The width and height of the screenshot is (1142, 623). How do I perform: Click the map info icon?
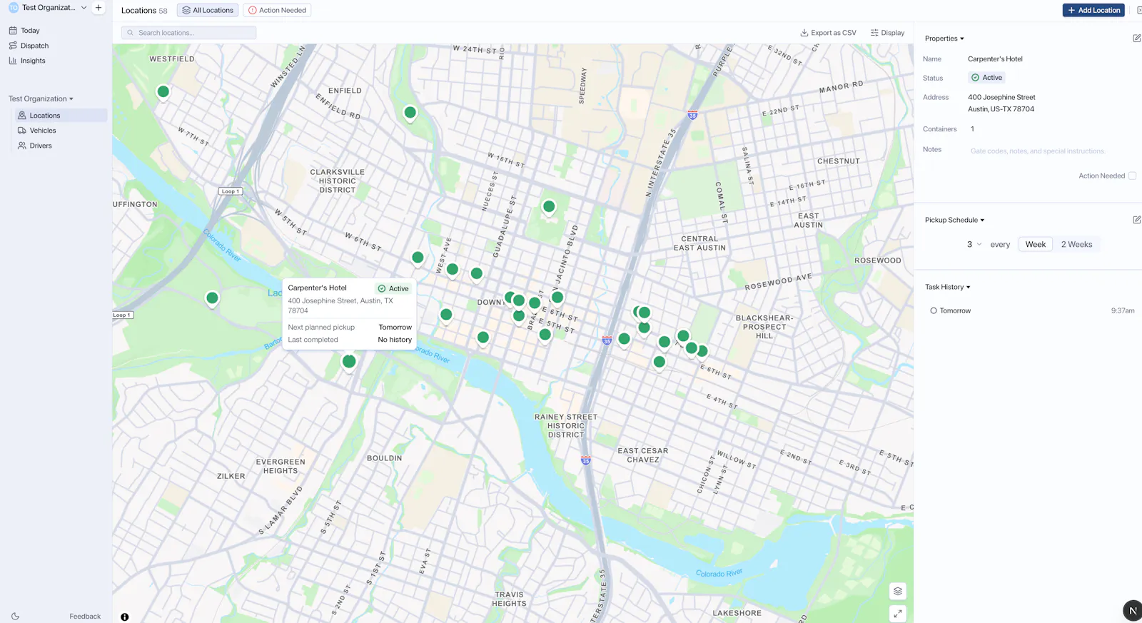pos(125,617)
